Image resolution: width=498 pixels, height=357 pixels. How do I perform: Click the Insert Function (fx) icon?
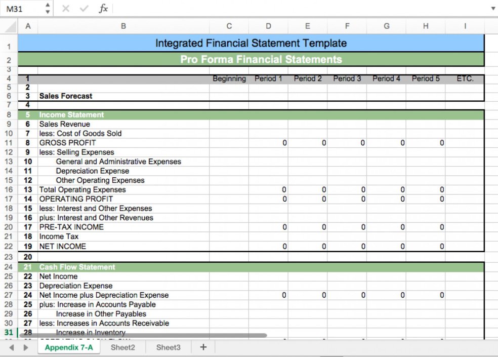[103, 8]
